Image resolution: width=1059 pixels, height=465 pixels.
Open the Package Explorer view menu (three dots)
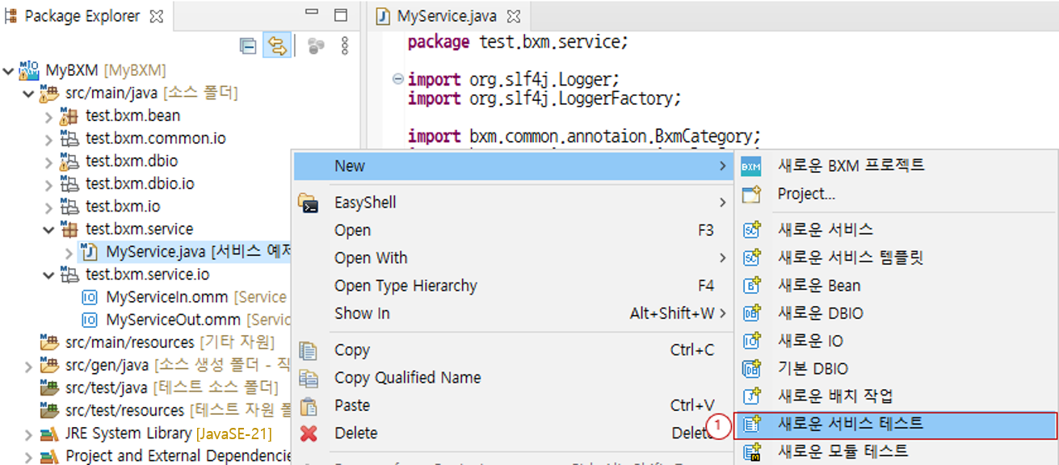point(345,46)
